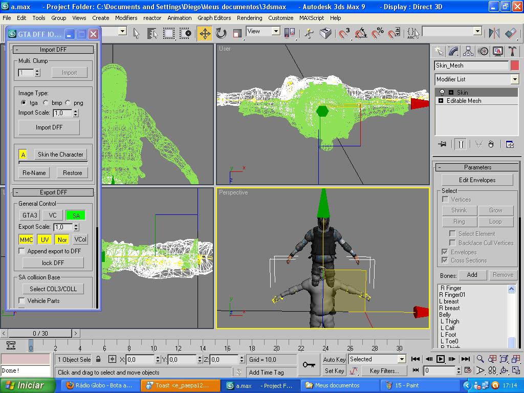Image resolution: width=524 pixels, height=393 pixels.
Task: Click Configure Modifier Sets icon
Action: [x=510, y=144]
